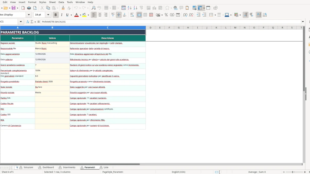Toggle Center Vertically alignment
310x174 pixels.
click(x=119, y=15)
